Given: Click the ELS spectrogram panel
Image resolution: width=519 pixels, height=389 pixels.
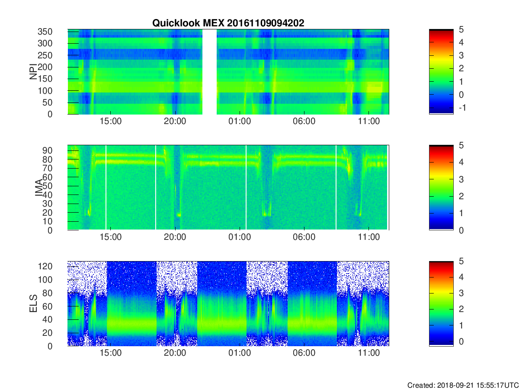Looking at the screenshot, I should point(228,303).
